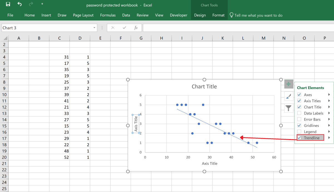
Task: Click the Save icon on Quick Access Toolbar
Action: click(8, 4)
